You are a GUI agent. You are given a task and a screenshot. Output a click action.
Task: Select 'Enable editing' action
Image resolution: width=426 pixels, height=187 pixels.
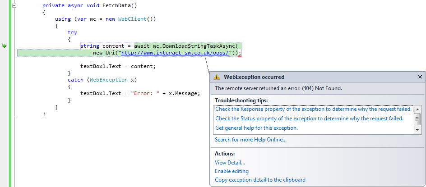232,171
